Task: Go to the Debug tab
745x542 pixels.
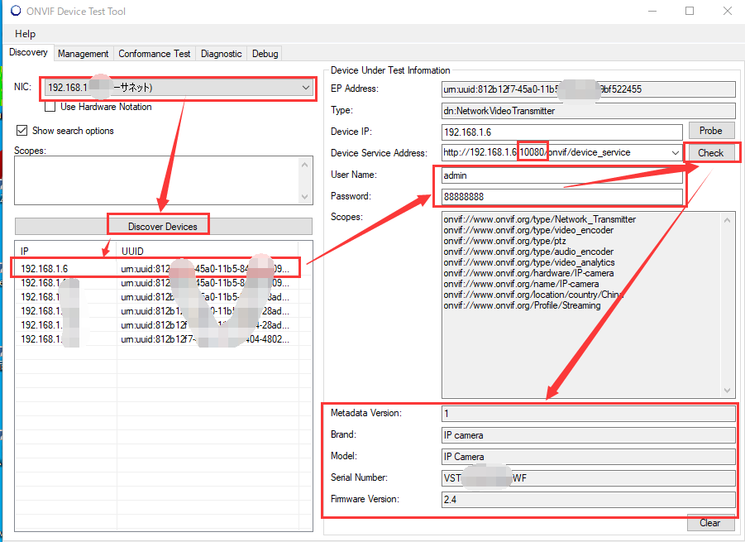Action: click(265, 54)
